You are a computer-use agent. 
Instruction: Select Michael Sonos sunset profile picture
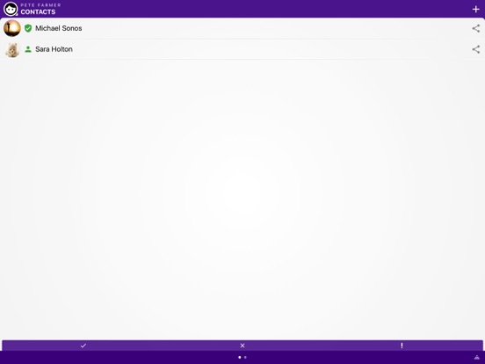click(x=12, y=28)
